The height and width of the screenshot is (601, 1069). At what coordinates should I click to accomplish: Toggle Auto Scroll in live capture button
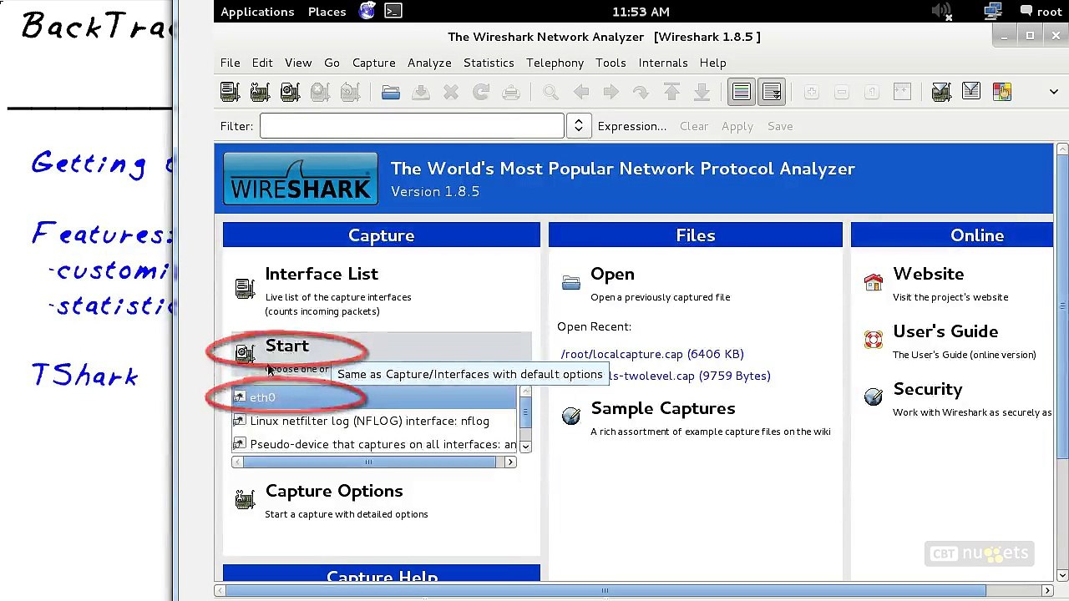[772, 92]
